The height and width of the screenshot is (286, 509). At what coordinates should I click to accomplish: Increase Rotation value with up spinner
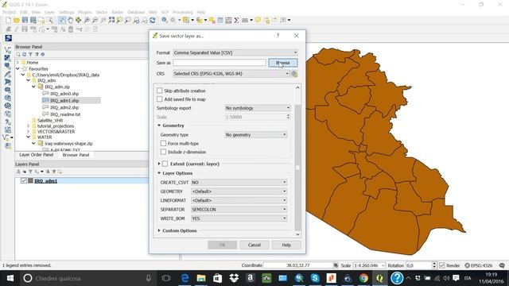[434, 264]
